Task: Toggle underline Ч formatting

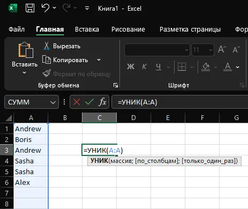Action: tap(159, 66)
